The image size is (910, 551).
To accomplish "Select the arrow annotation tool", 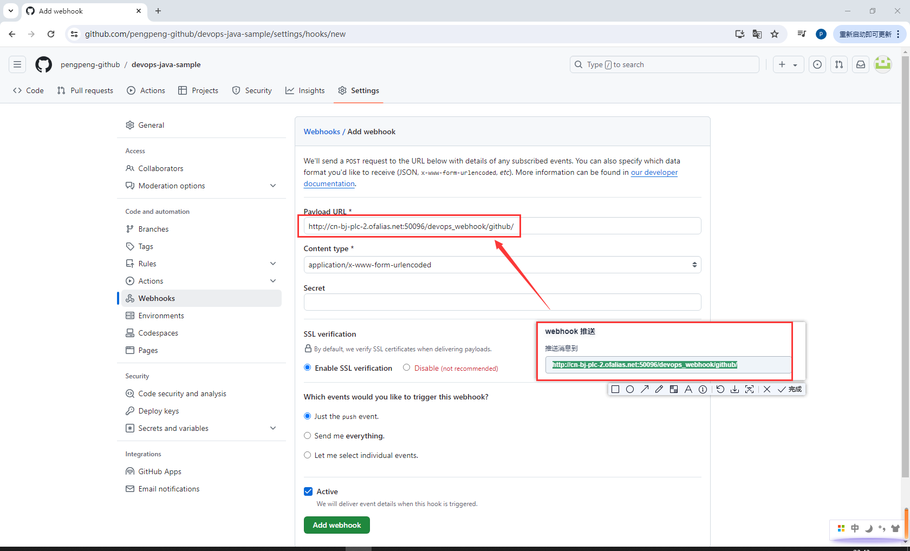I will point(645,389).
